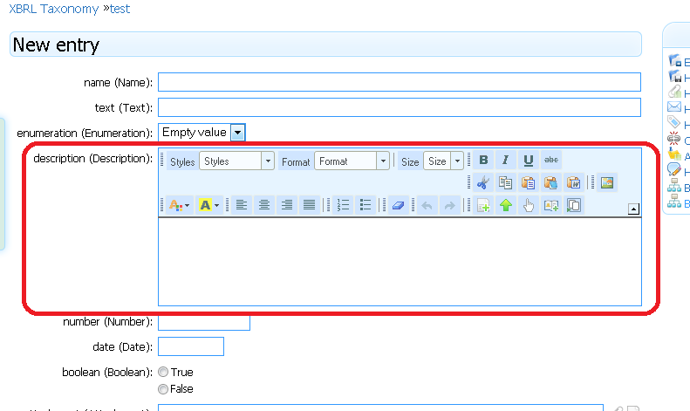The width and height of the screenshot is (690, 411).
Task: Apply strikethrough formatting
Action: (x=551, y=161)
